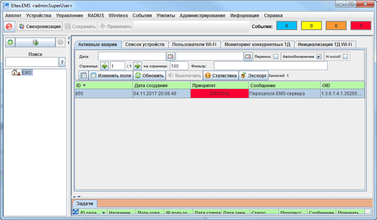This screenshot has height=220, width=377.
Task: Click the gray delete device icon
Action: click(x=60, y=42)
